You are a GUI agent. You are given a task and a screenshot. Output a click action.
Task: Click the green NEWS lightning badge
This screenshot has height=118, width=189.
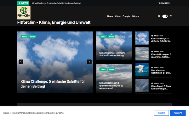23,3
